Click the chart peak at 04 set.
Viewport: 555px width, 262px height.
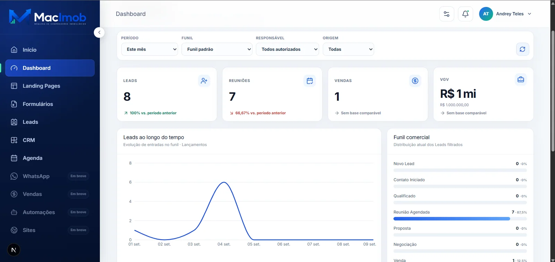click(x=224, y=182)
